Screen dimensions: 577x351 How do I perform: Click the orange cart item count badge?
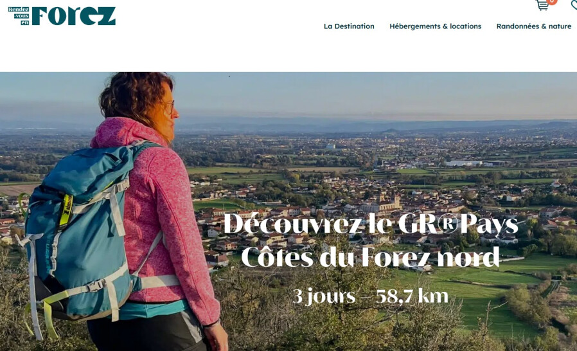click(x=552, y=1)
